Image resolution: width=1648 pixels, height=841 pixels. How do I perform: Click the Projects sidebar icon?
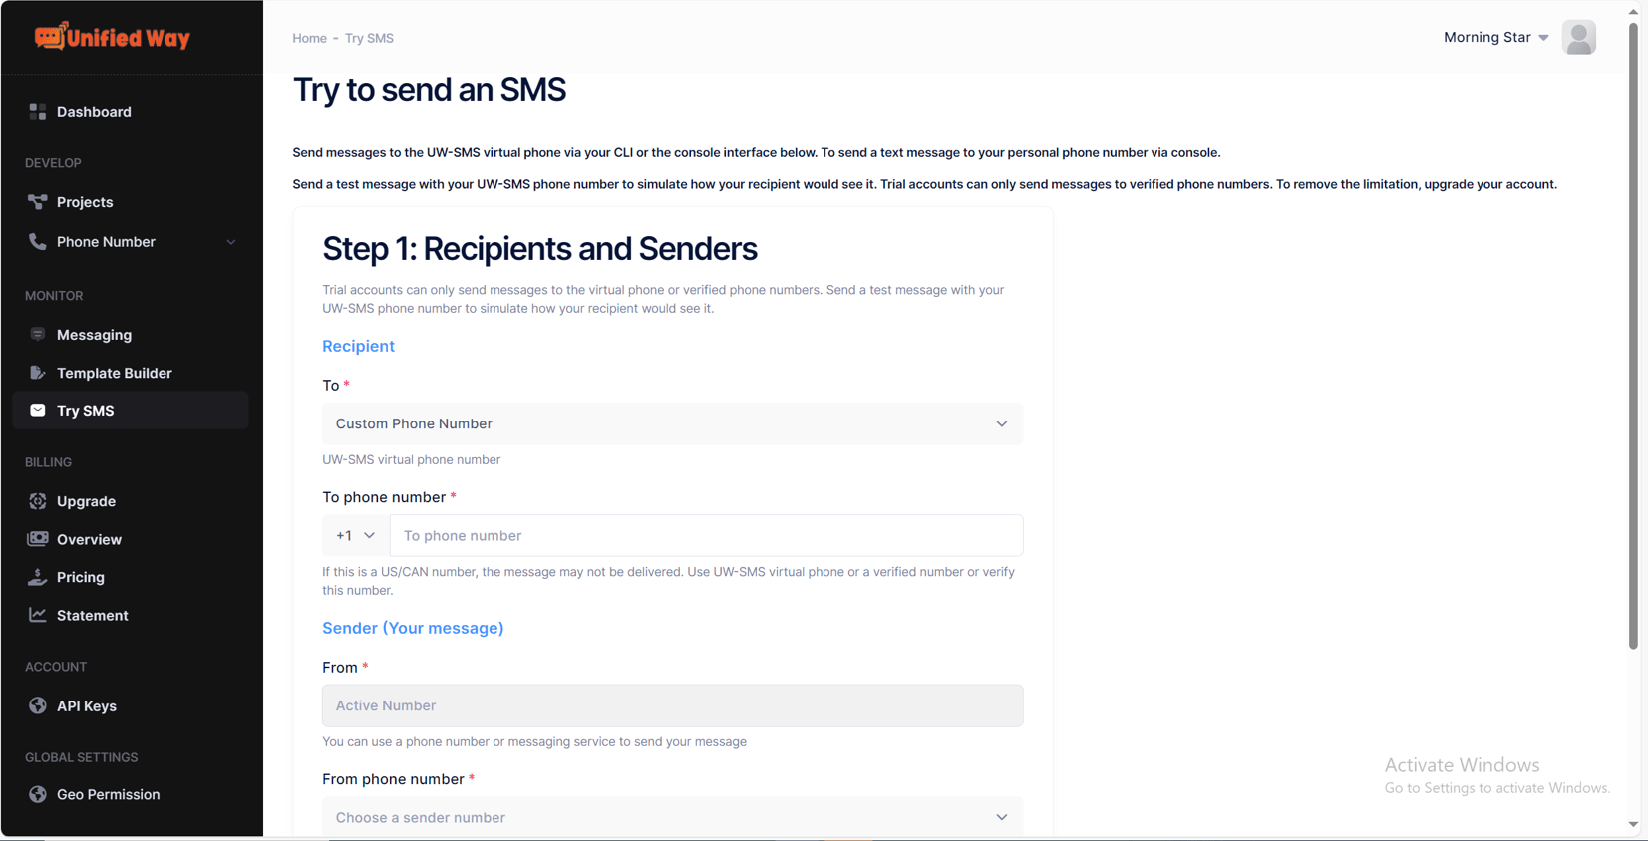38,202
